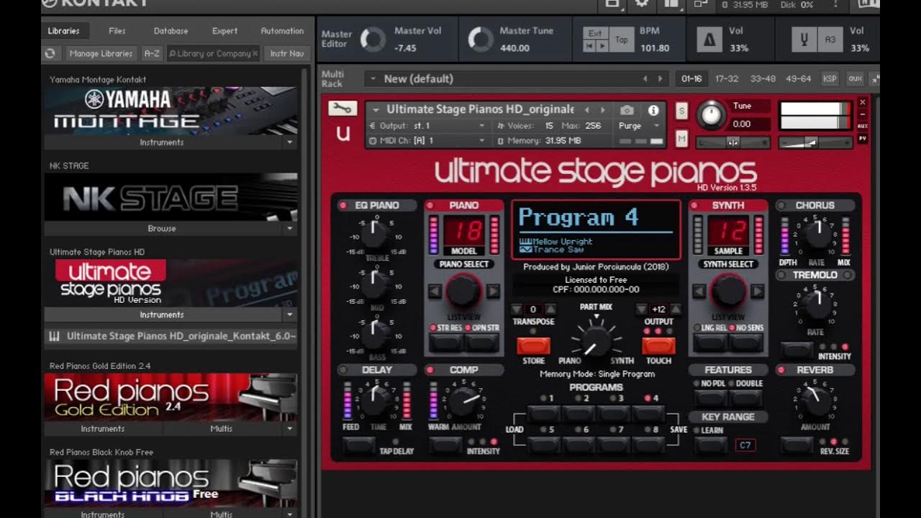Switch to the Automation tab
Screen dimensions: 921x518
click(282, 31)
